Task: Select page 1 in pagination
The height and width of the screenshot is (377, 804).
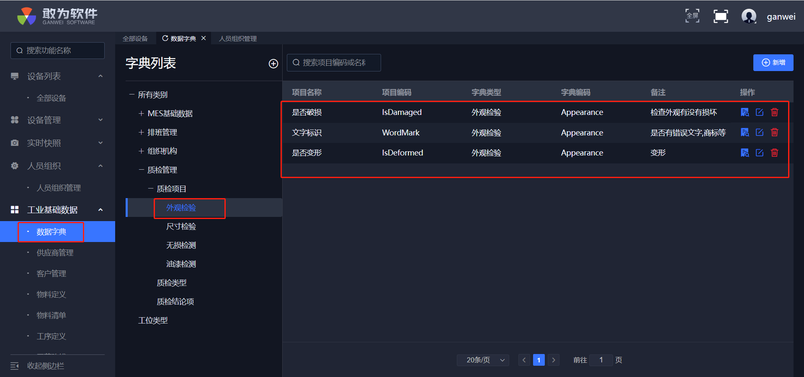Action: (x=539, y=360)
